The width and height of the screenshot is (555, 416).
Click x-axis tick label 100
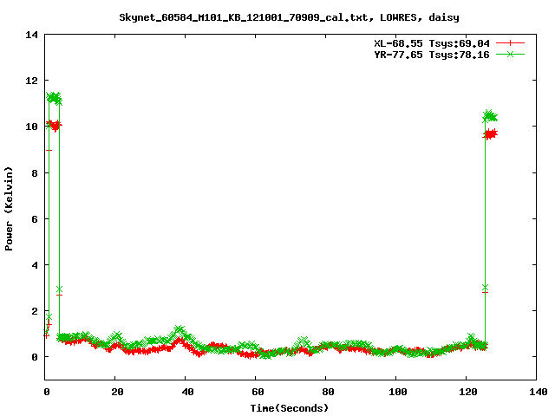398,392
